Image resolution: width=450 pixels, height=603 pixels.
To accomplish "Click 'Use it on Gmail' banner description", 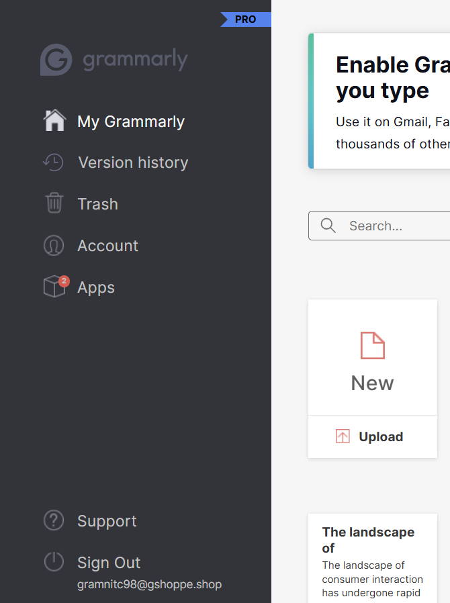I will click(393, 133).
